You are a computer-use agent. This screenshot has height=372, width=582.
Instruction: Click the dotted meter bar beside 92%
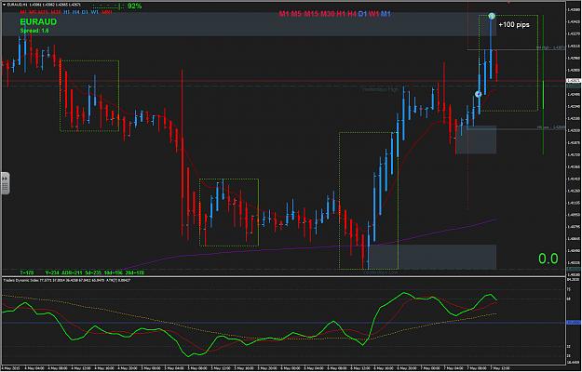(107, 7)
